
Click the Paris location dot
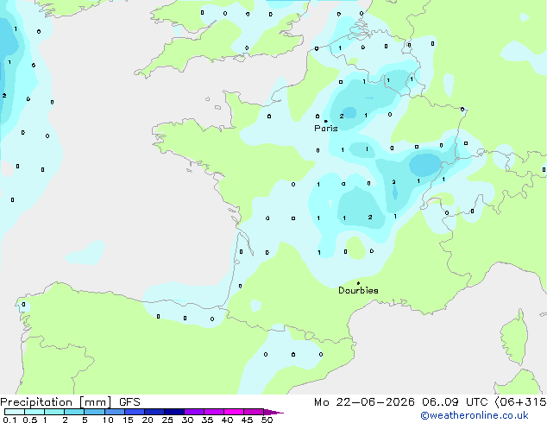coord(326,121)
